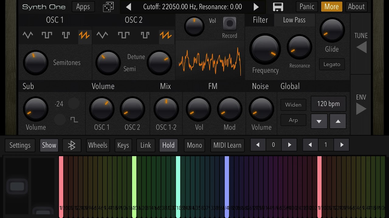Viewport: 389px width, 218px height.
Task: Click the FM Mod knob
Action: 229,109
